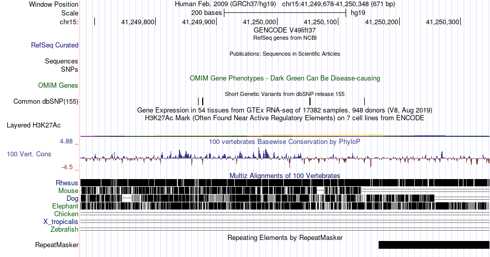Click the RepeatMasker track label
Screen dimensions: 490x257
(x=57, y=245)
